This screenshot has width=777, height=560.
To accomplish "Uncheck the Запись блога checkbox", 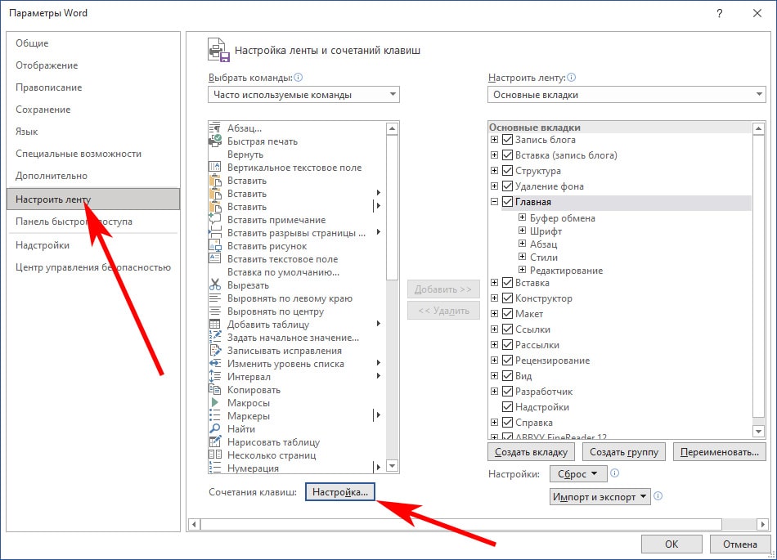I will pos(507,140).
